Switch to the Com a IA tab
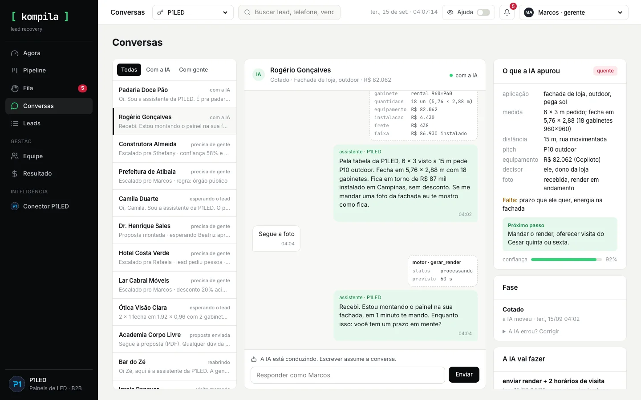The width and height of the screenshot is (641, 400). (158, 70)
